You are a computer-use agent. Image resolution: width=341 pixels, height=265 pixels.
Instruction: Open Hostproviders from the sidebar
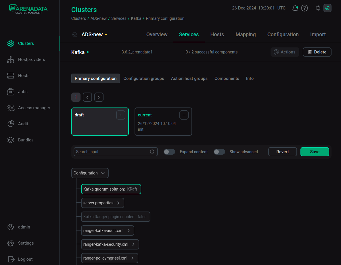pyautogui.click(x=31, y=59)
